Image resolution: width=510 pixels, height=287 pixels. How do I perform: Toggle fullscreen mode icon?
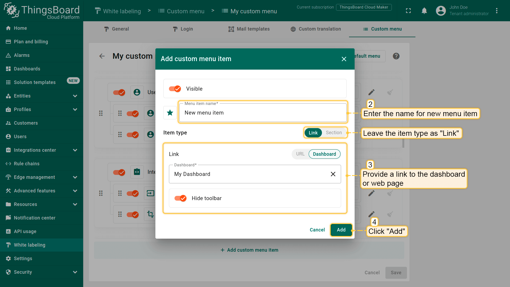tap(408, 11)
